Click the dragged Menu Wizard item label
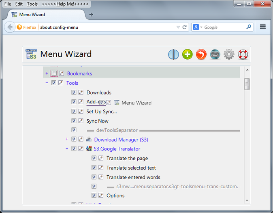The height and width of the screenshot is (213, 273). click(x=136, y=103)
